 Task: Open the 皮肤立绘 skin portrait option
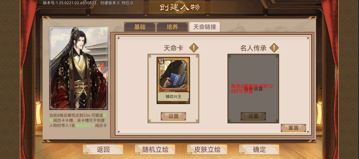(x=207, y=150)
